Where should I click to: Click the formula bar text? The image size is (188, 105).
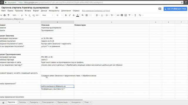[x=12, y=19]
